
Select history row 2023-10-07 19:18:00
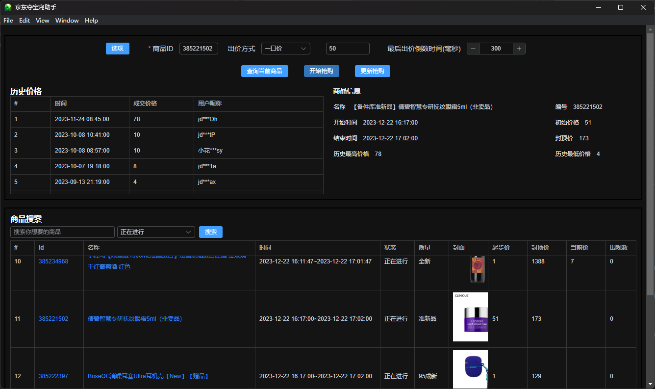(167, 166)
